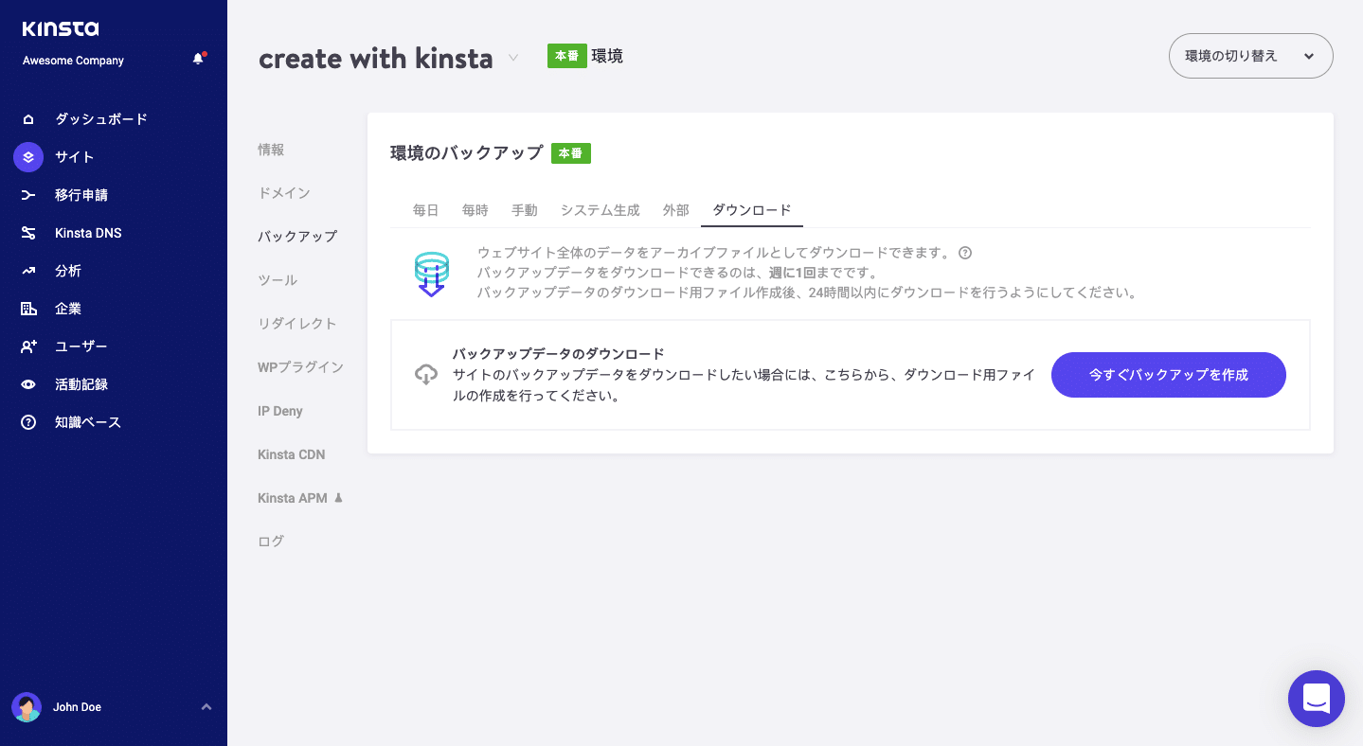Collapse the John Doe account chevron

coord(206,706)
